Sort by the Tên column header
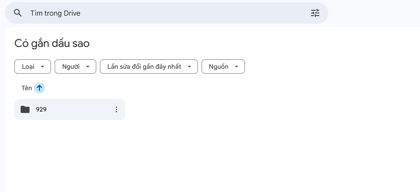The height and width of the screenshot is (192, 420). click(26, 88)
